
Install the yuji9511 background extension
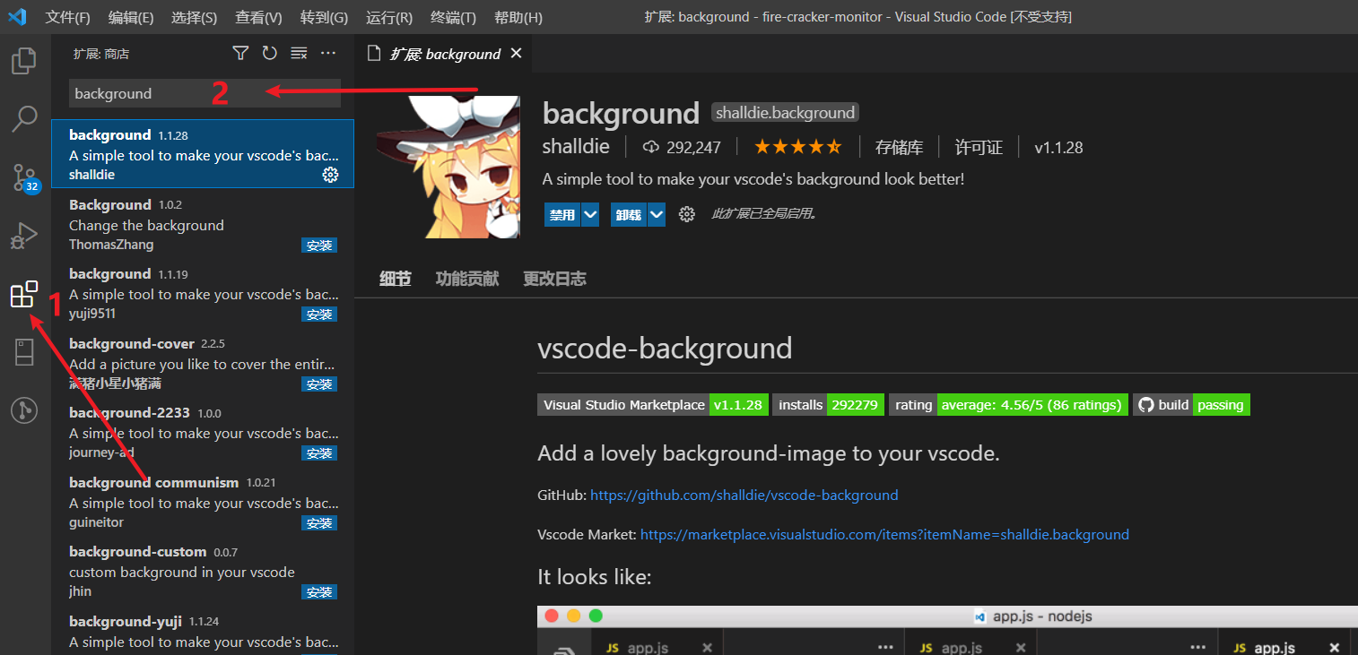click(319, 315)
